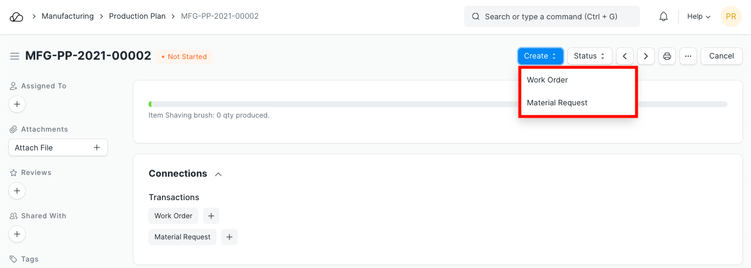This screenshot has width=751, height=268.
Task: Go to the next document arrow
Action: click(646, 56)
